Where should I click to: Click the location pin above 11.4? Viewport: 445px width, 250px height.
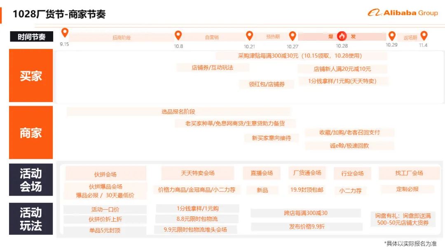[424, 36]
